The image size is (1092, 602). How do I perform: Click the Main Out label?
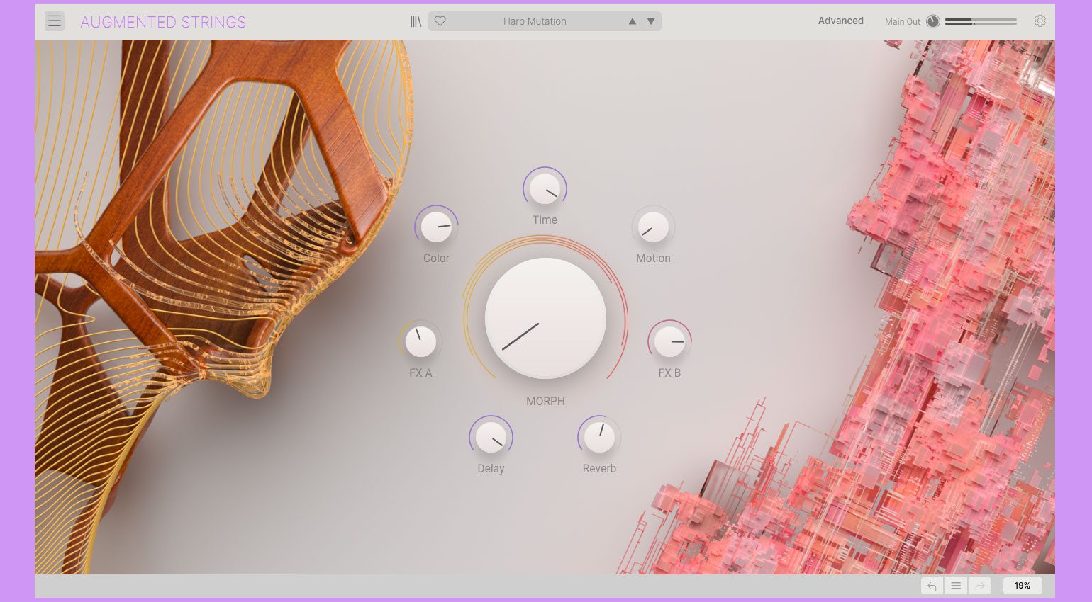[902, 22]
